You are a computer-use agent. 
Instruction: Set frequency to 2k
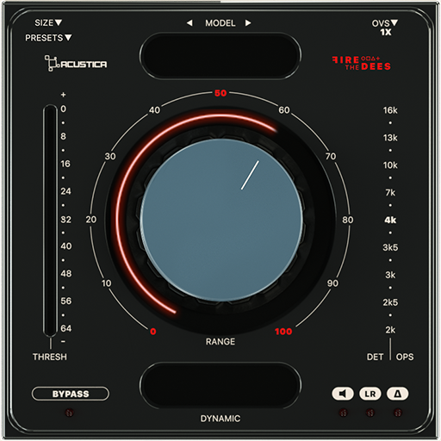(390, 330)
